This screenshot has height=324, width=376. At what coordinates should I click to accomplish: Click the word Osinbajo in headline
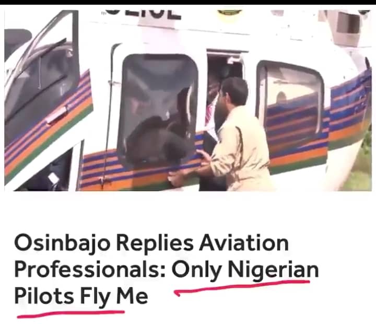[x=62, y=243]
